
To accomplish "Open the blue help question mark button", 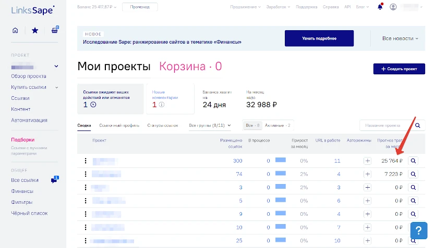I will tap(418, 231).
